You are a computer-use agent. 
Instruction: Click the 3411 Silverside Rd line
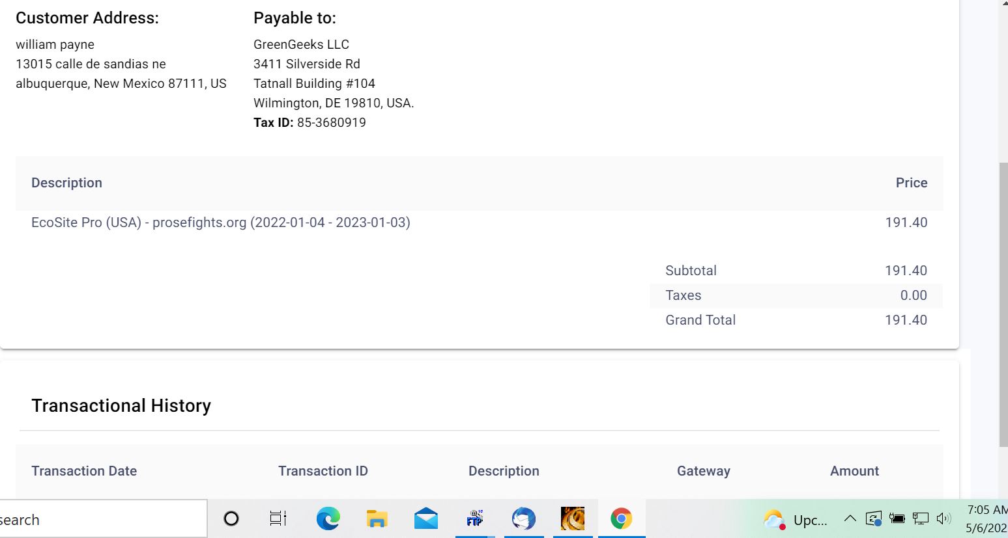coord(307,64)
